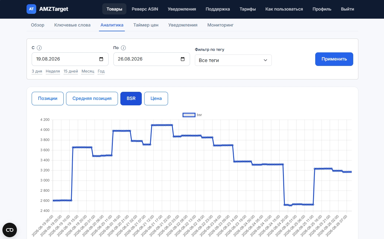
Task: Switch chart to Цена view
Action: [156, 98]
